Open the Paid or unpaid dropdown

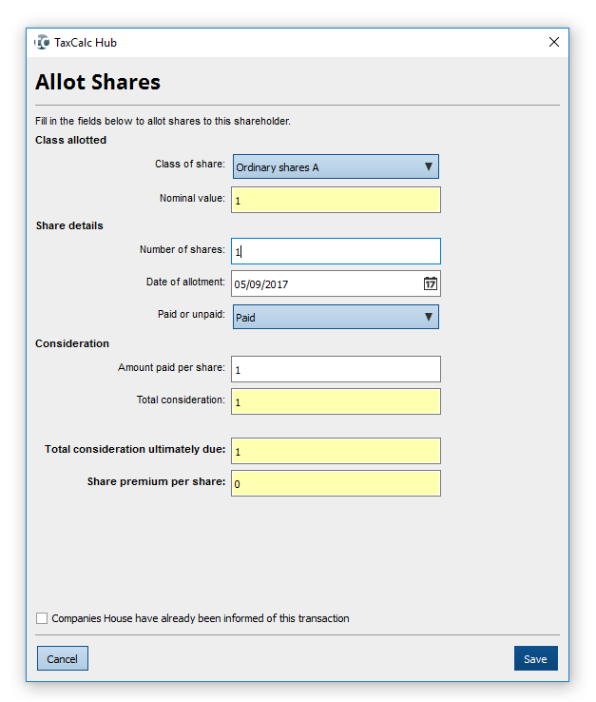tap(336, 317)
